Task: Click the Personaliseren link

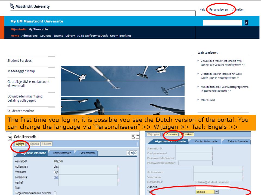Action: 218,10
